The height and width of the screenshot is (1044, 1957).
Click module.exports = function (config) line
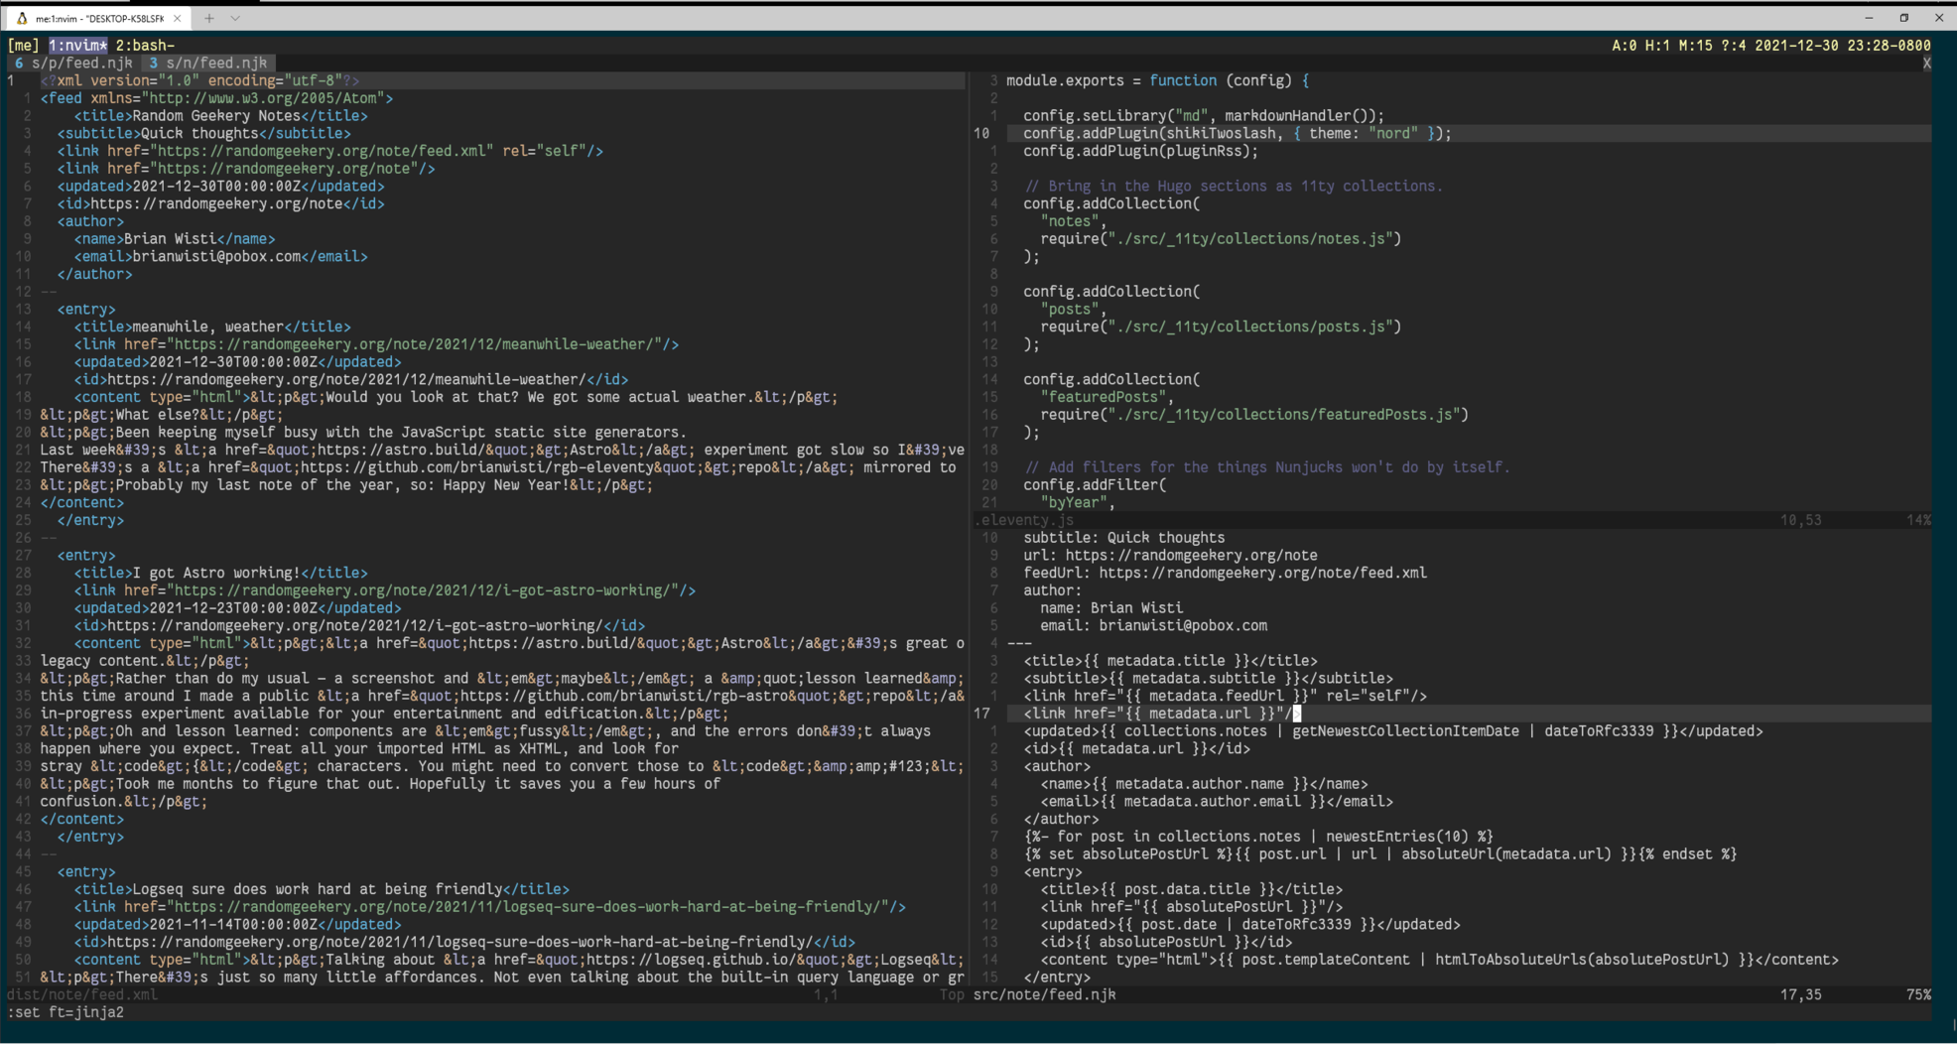click(x=1158, y=80)
